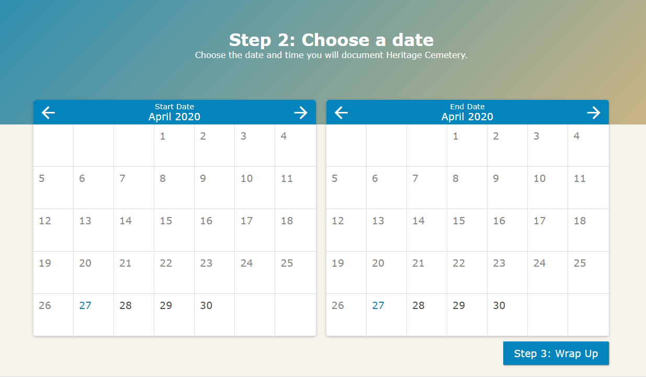Go to next month in End Date calendar
This screenshot has width=646, height=377.
pos(594,112)
